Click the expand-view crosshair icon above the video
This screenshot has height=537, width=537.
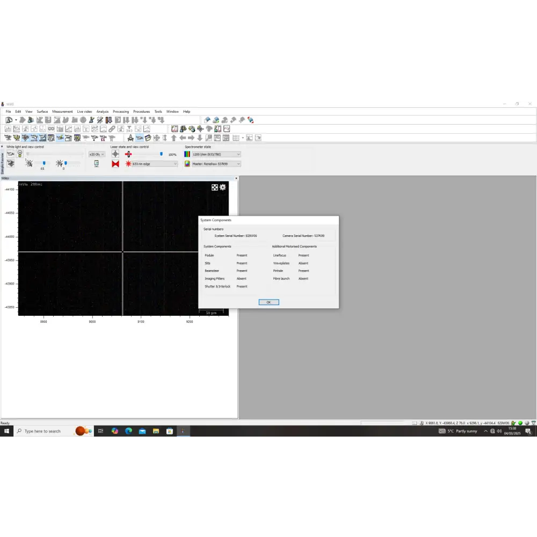click(x=214, y=187)
